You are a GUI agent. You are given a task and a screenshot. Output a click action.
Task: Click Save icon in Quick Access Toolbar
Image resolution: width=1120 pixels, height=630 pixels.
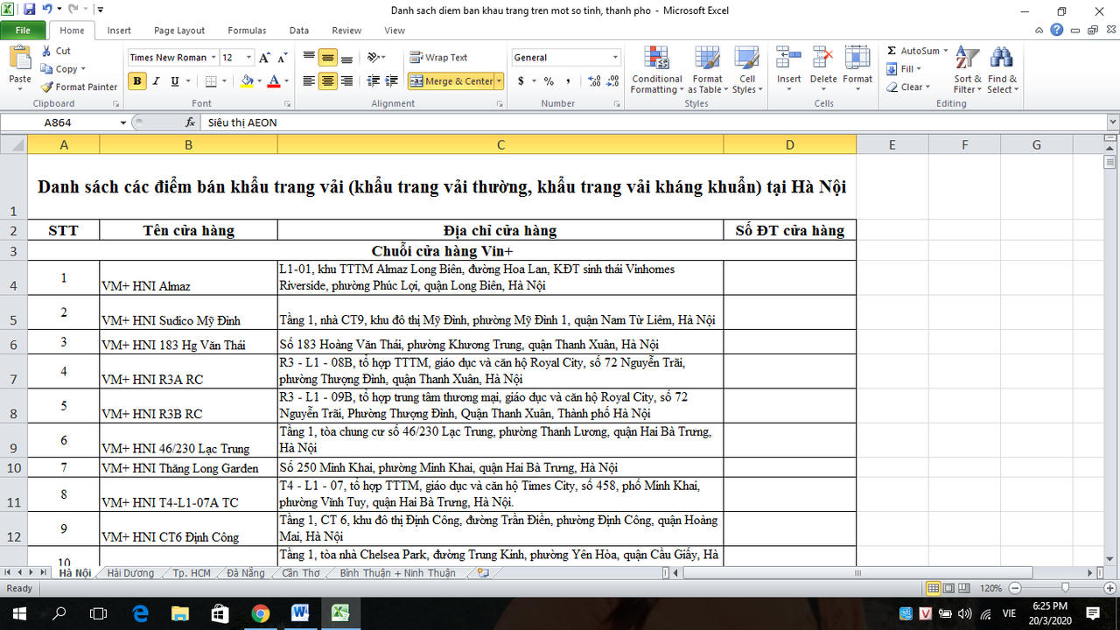[29, 10]
